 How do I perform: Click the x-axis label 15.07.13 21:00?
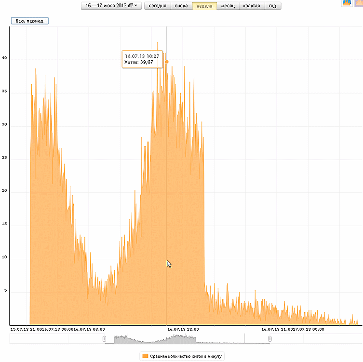point(25,329)
